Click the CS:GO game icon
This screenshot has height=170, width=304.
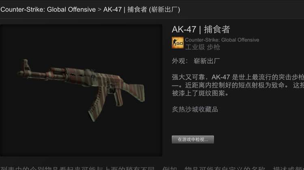point(178,43)
